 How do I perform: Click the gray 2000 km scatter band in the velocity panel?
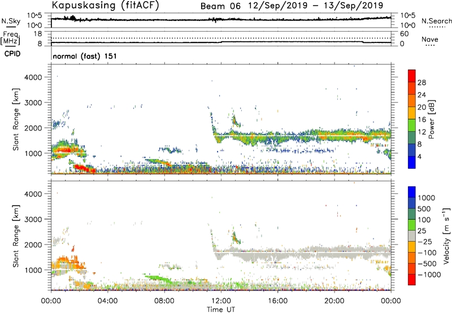click(303, 253)
